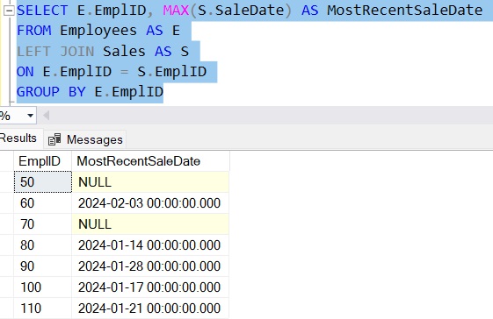Click the Sales table name in the query

coord(124,52)
